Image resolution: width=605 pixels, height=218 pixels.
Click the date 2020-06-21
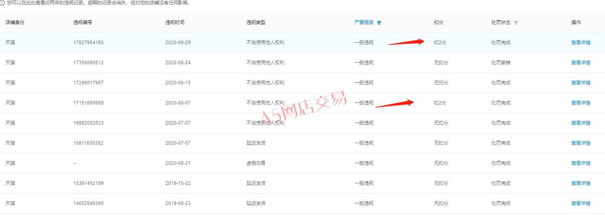178,163
